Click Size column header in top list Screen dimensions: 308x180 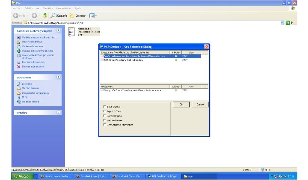[191, 53]
